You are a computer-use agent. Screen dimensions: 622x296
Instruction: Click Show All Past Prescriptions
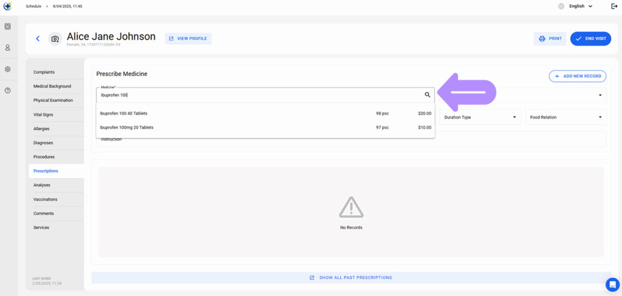pos(351,277)
